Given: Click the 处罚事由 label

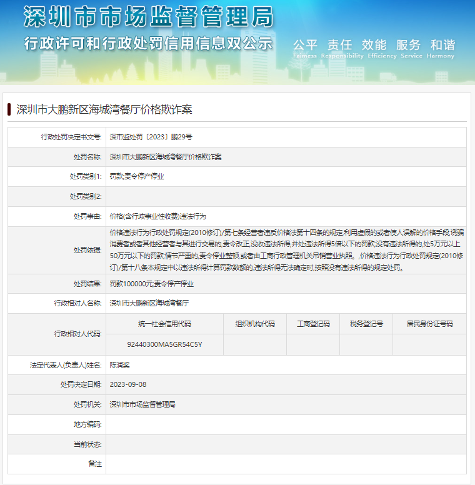Looking at the screenshot, I should [87, 216].
